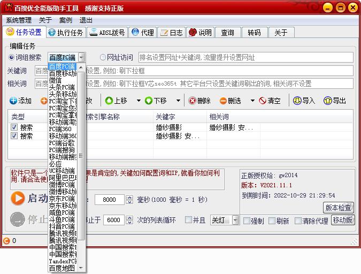
Task: Decrease the 6000 loop count spinner
Action: [129, 222]
